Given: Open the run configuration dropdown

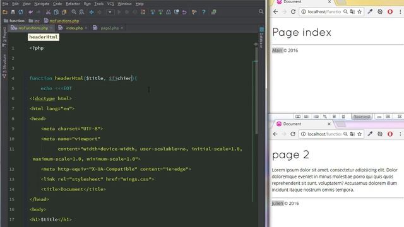Looking at the screenshot, I should [110, 12].
